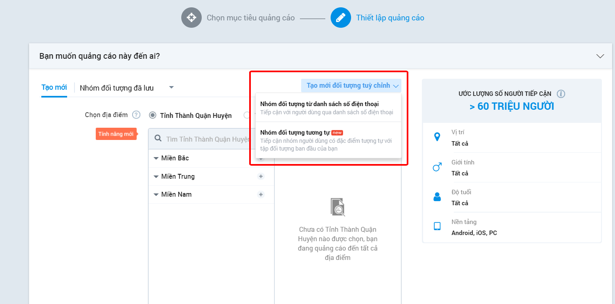The image size is (615, 304).
Task: Click the info icon near Ước lượng số người tiếp cận
Action: pyautogui.click(x=561, y=94)
